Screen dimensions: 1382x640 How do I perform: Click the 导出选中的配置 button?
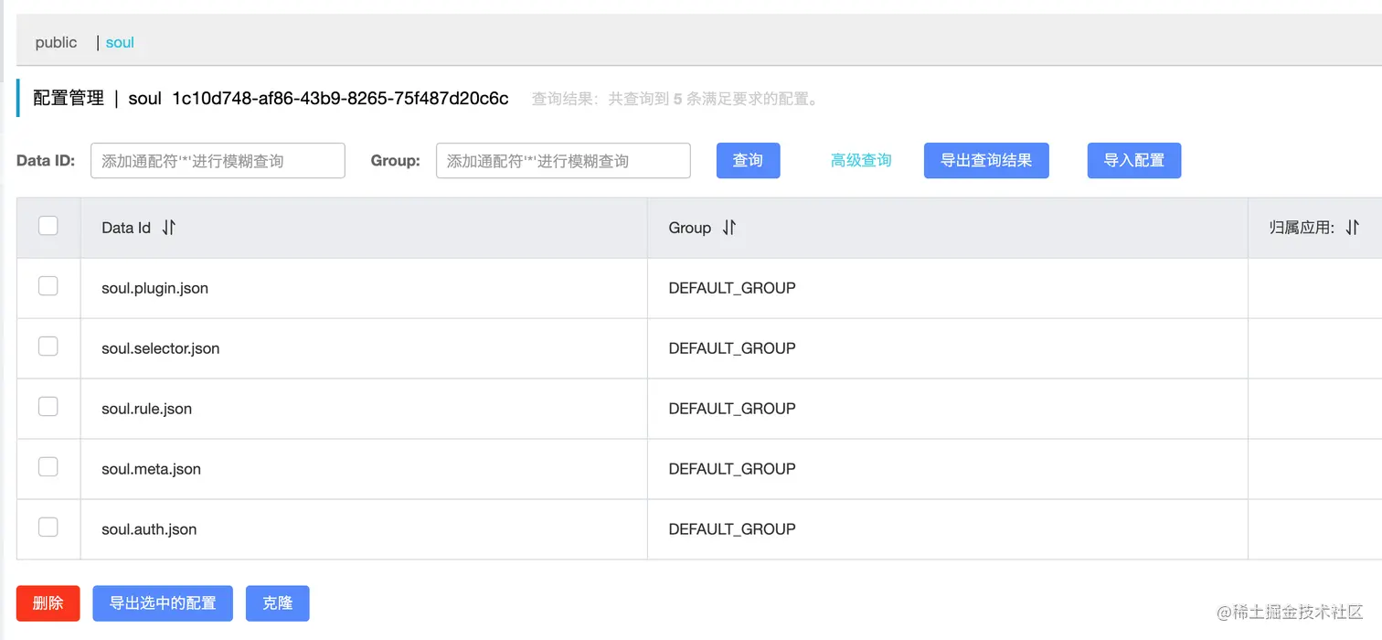(x=163, y=603)
